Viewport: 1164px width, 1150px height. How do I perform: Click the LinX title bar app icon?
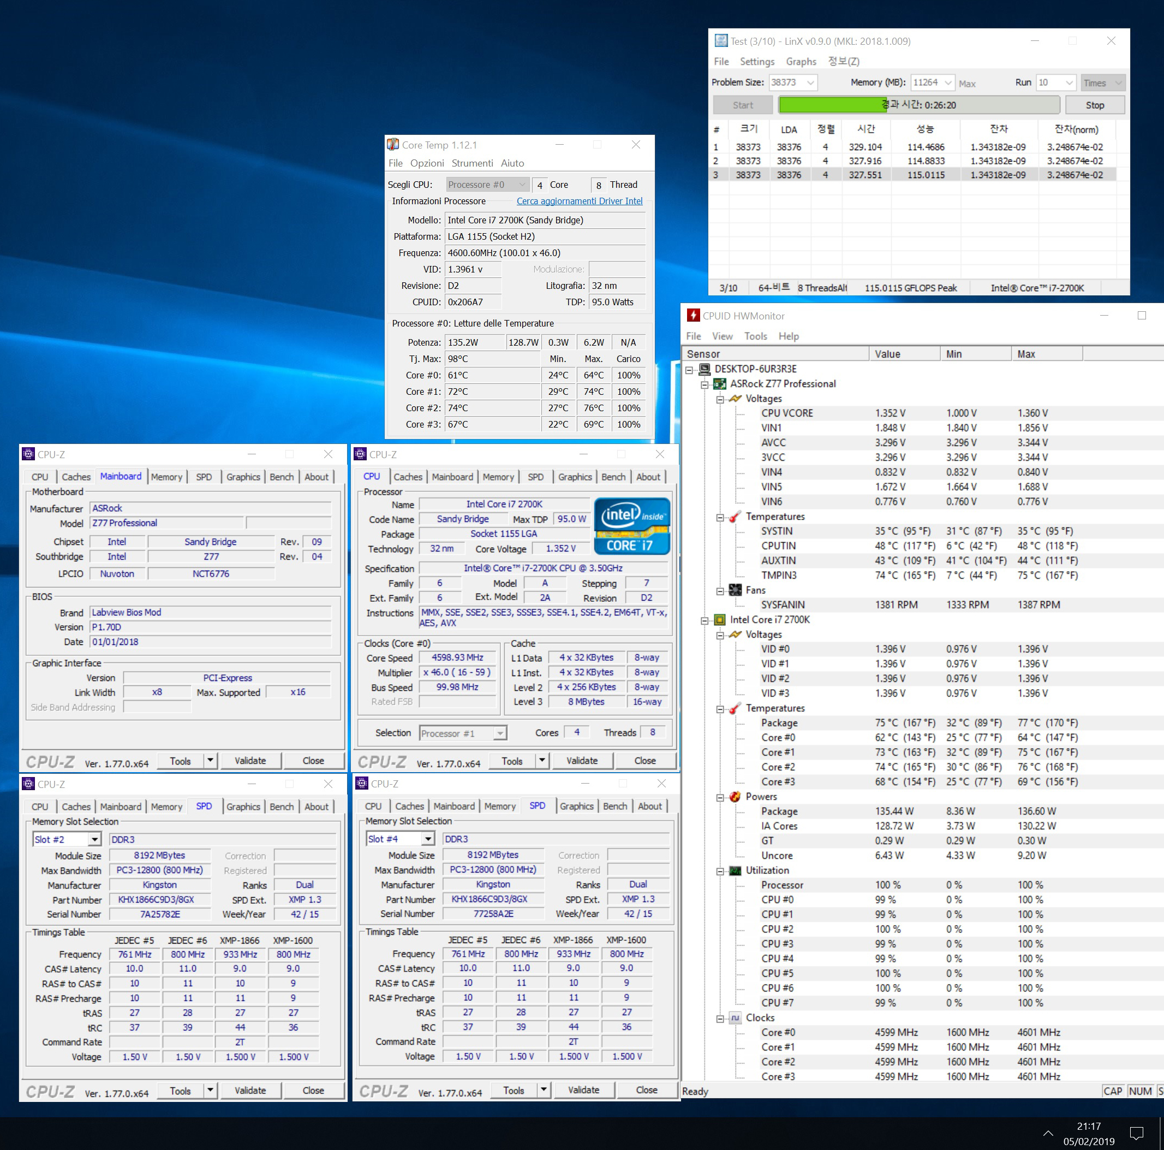coord(720,41)
